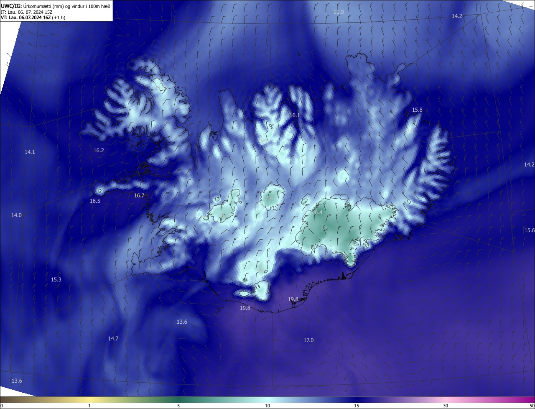This screenshot has width=535, height=409.
Task: Select the 17.0 value label
Action: coord(308,340)
